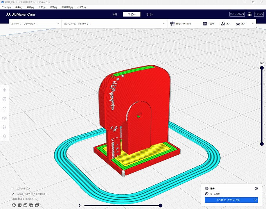Click the 3D view camera icon
Screen dimensions: 266x209
[x=13, y=205]
